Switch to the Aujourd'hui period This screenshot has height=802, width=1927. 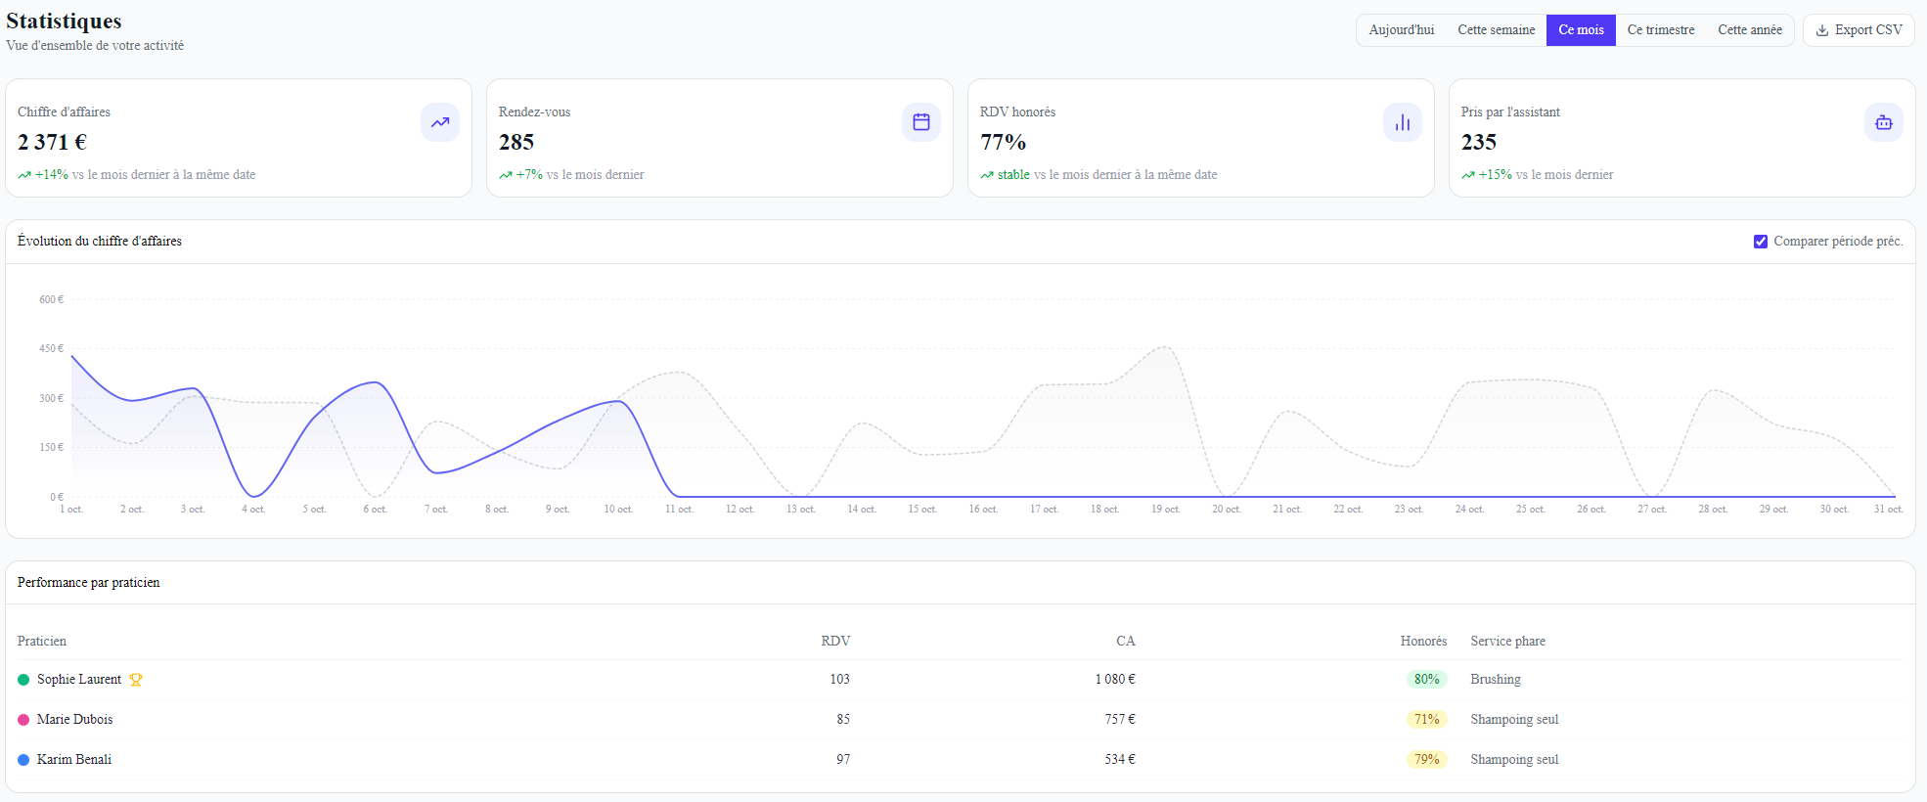[x=1402, y=30]
